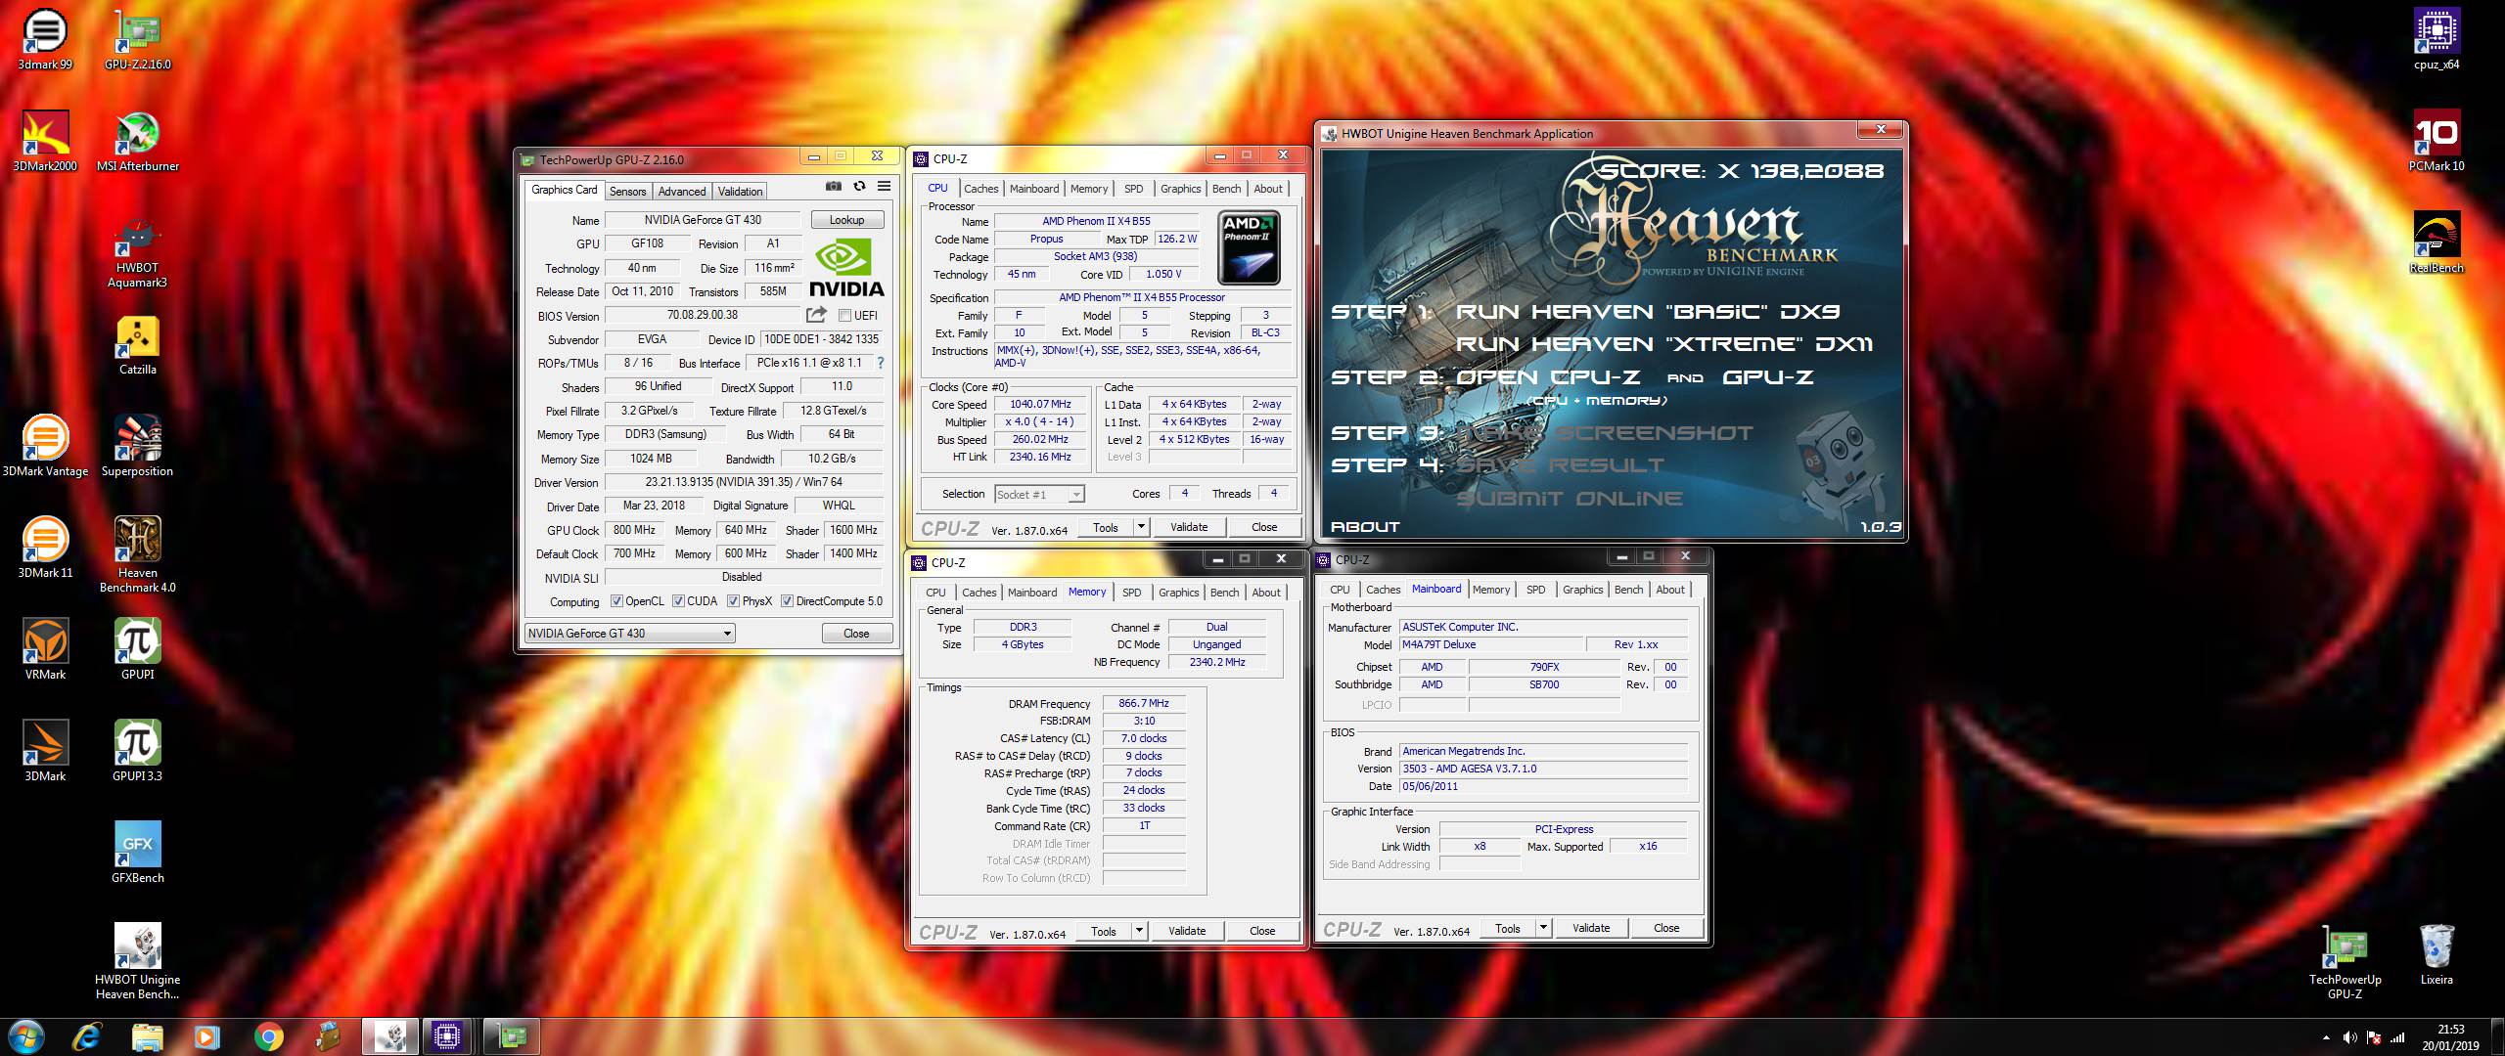Toggle PhysX computing checkbox
Image resolution: width=2505 pixels, height=1056 pixels.
(733, 601)
